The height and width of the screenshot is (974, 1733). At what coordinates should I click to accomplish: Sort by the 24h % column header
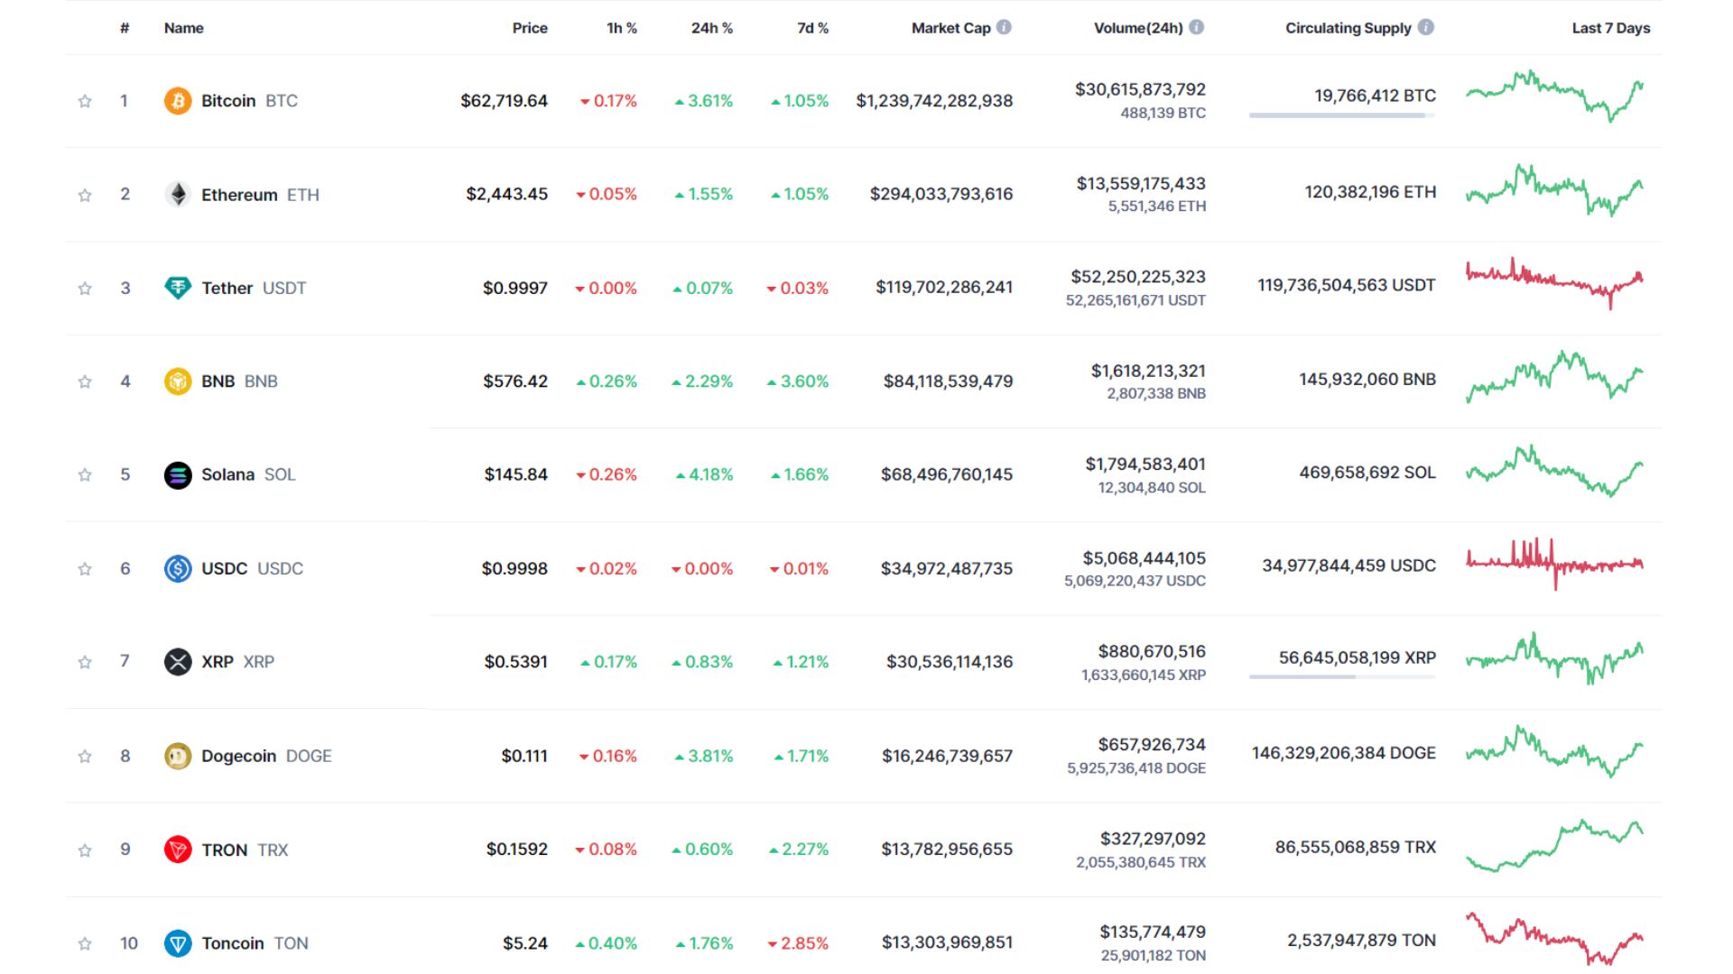(710, 28)
